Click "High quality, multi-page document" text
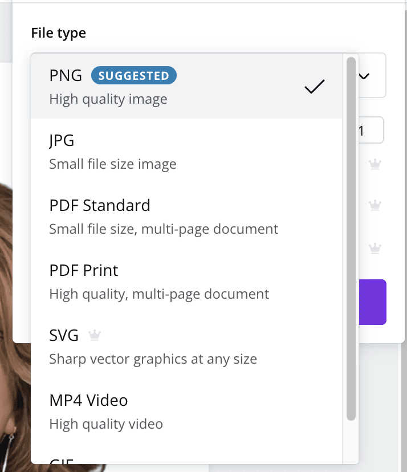Image resolution: width=407 pixels, height=472 pixels. [159, 294]
